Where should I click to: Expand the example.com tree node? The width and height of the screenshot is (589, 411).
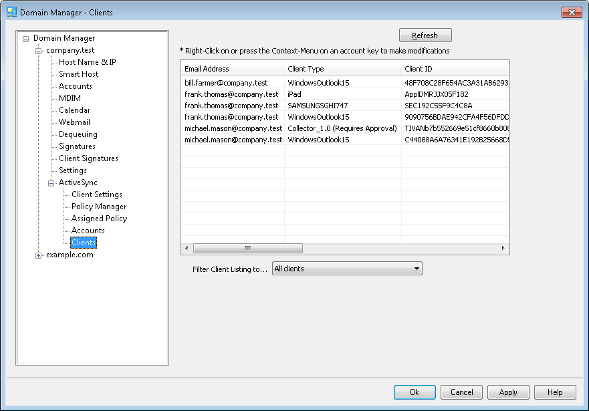[x=39, y=255]
